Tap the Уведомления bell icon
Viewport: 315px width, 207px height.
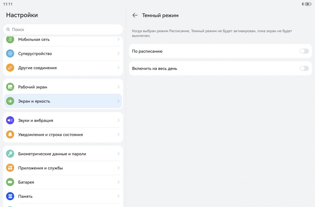[10, 135]
